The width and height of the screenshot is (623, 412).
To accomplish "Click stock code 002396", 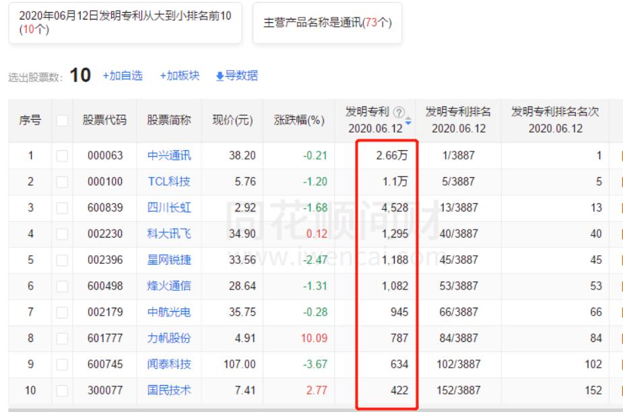I will pos(105,260).
